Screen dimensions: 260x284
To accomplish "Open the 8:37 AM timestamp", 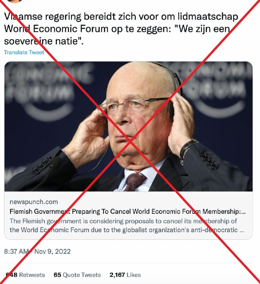I will (x=16, y=251).
